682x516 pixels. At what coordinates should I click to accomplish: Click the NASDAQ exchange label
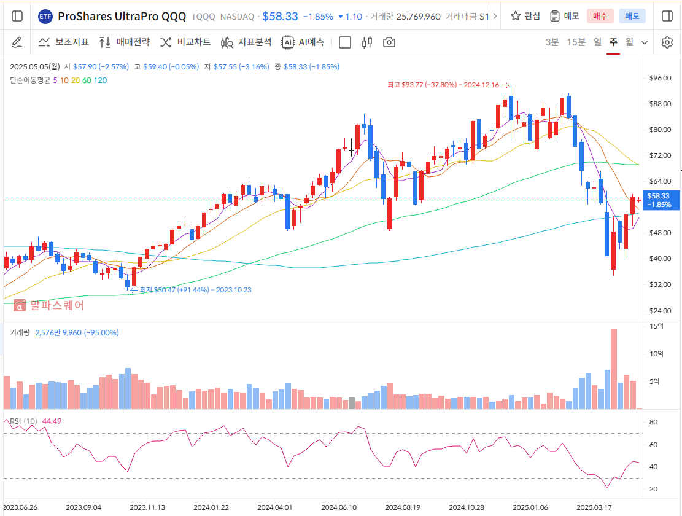pyautogui.click(x=237, y=17)
